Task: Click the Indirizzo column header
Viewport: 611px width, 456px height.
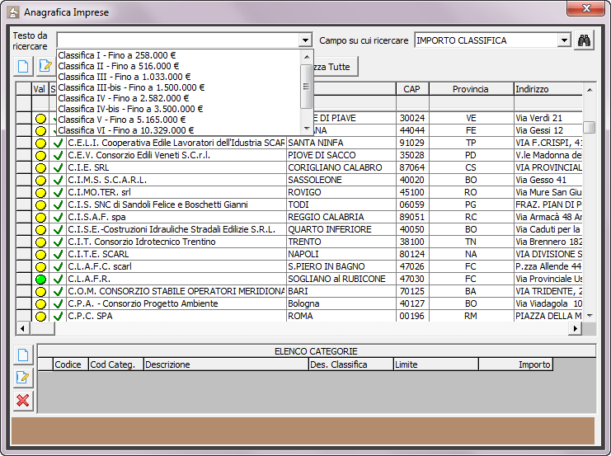Action: point(548,89)
